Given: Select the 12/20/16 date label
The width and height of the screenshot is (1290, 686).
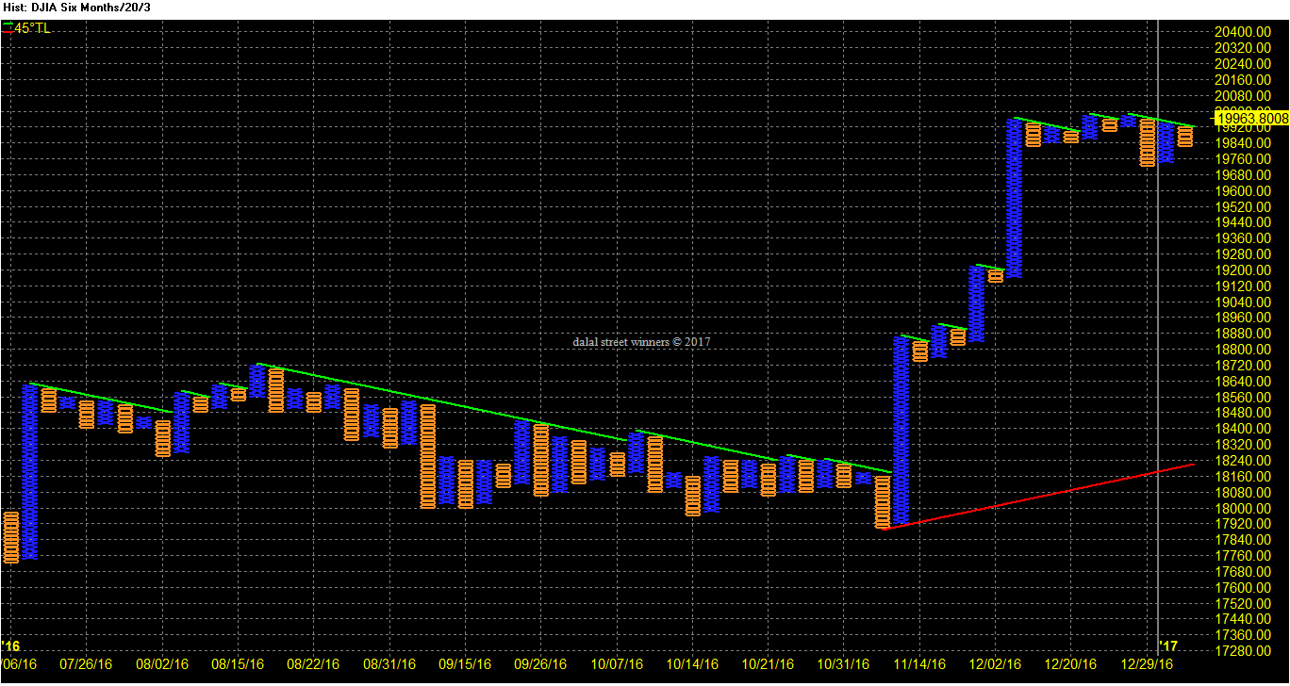Looking at the screenshot, I should (1070, 663).
